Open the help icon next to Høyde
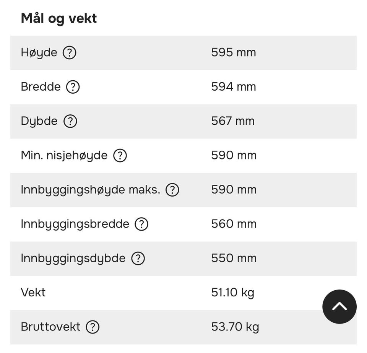Screen dimensions: 367x353 [x=69, y=52]
